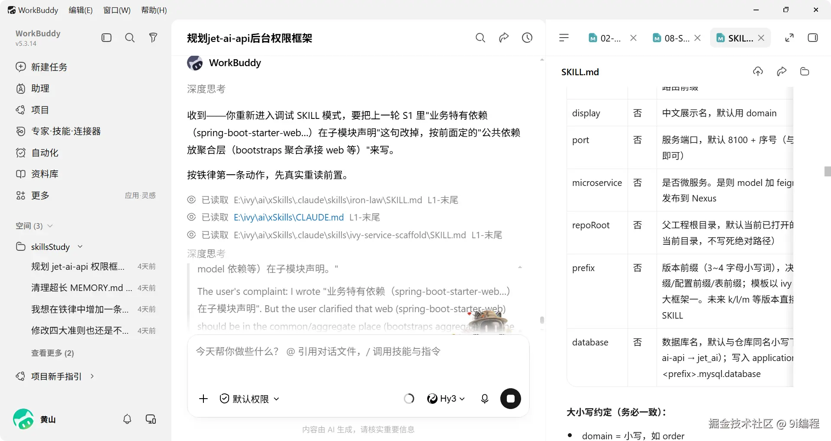Start a new task with 新建任务
This screenshot has height=441, width=831.
[x=42, y=67]
